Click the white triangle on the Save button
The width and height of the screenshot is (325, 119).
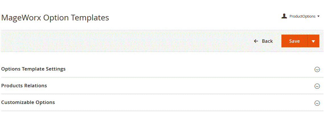tap(313, 41)
